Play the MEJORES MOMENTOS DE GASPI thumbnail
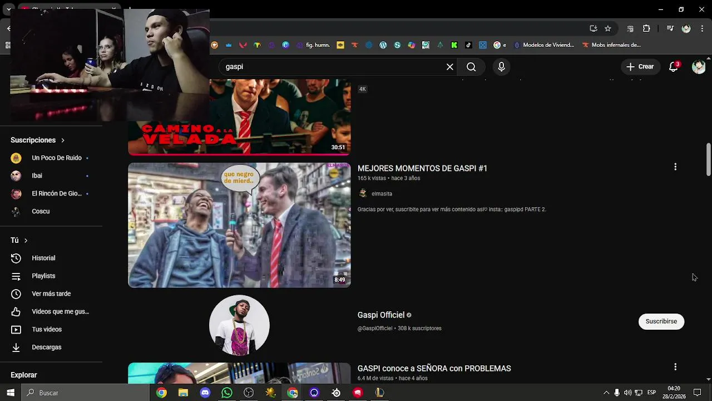Image resolution: width=712 pixels, height=401 pixels. 239,225
